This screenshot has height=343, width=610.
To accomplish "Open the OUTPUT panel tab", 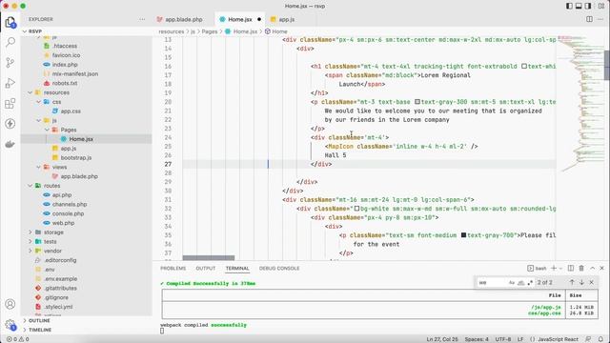I will point(206,269).
